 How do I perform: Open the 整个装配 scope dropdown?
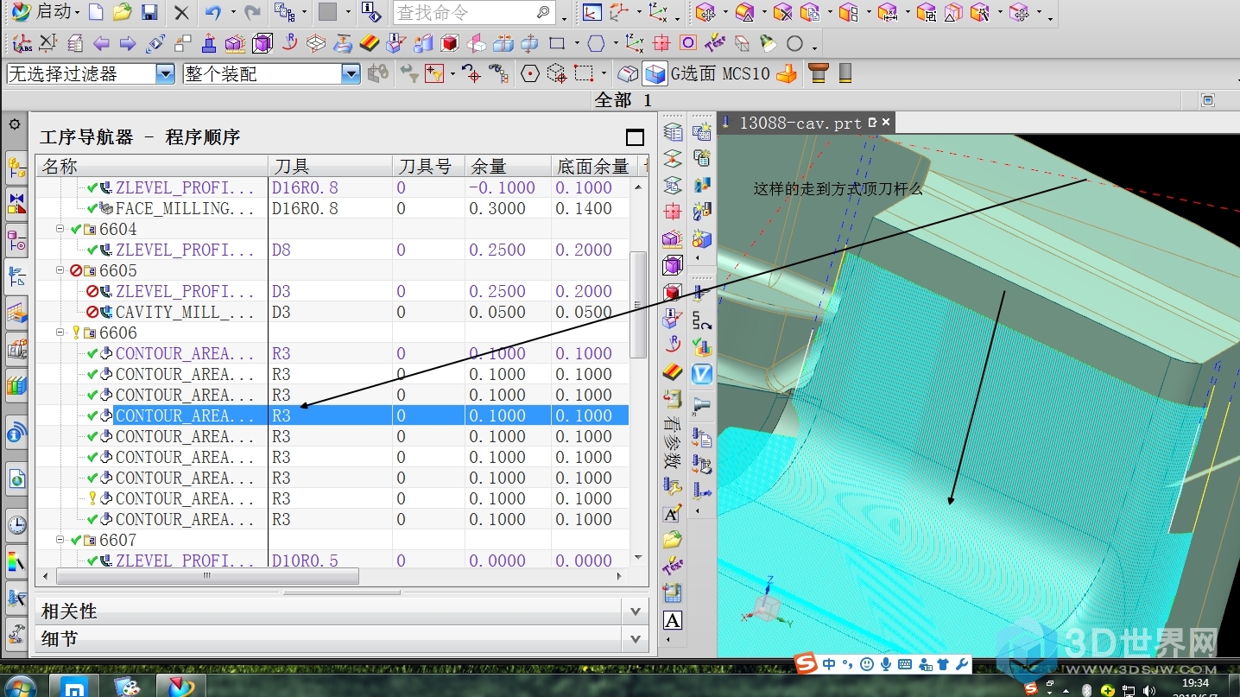(x=351, y=74)
